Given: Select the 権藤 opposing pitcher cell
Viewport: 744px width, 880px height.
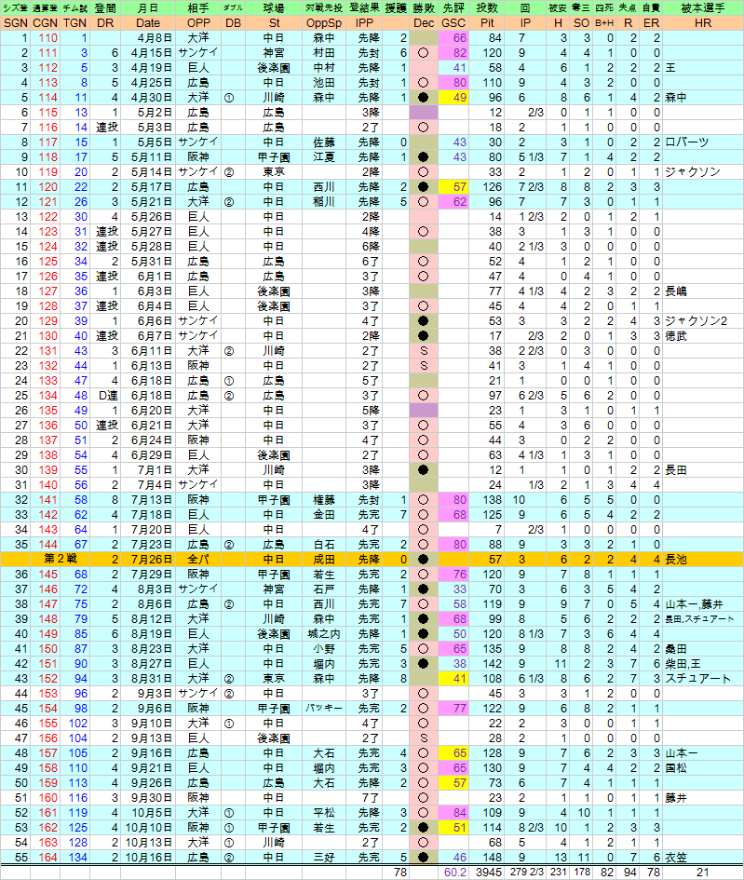Looking at the screenshot, I should pyautogui.click(x=324, y=499).
